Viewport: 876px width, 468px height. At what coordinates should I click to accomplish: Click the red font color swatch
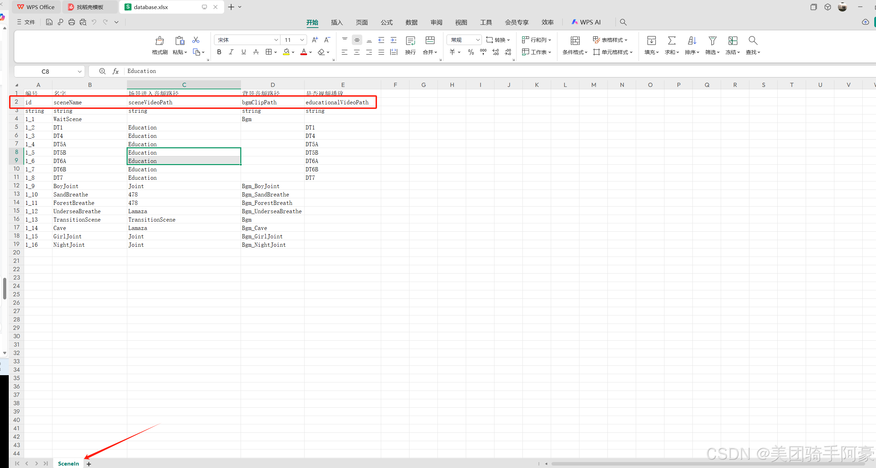[304, 52]
